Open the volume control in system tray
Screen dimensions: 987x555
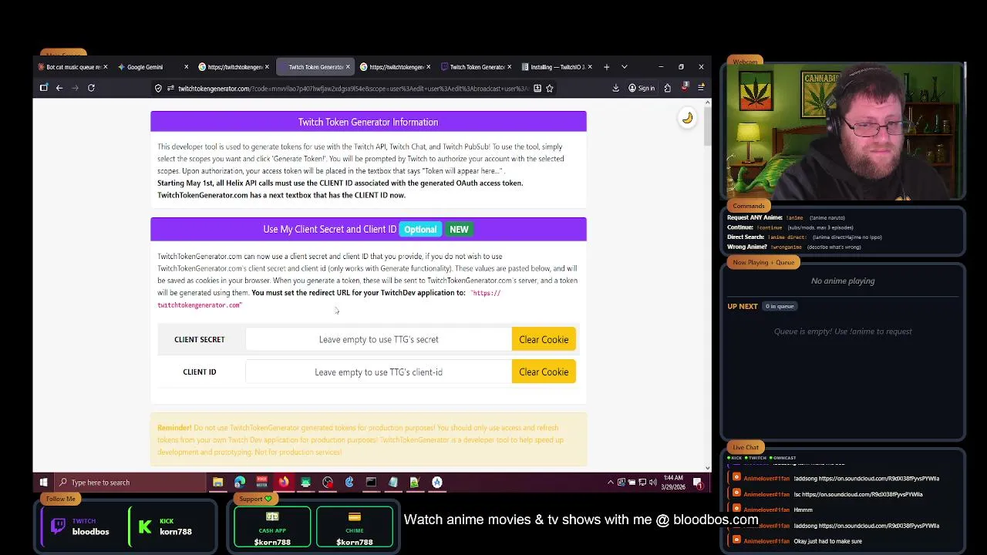click(653, 483)
